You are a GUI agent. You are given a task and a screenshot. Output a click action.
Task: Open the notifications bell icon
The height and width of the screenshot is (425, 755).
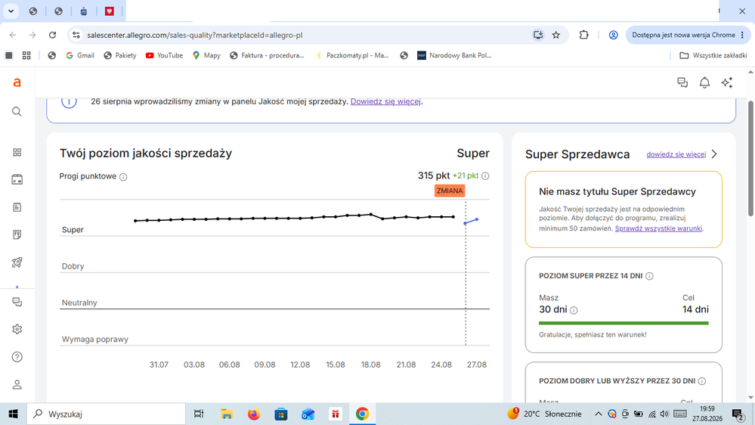tap(704, 82)
